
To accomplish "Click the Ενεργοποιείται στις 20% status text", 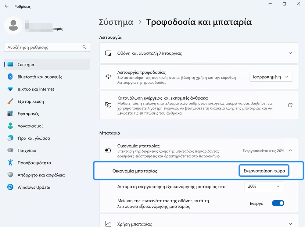I will pyautogui.click(x=263, y=151).
